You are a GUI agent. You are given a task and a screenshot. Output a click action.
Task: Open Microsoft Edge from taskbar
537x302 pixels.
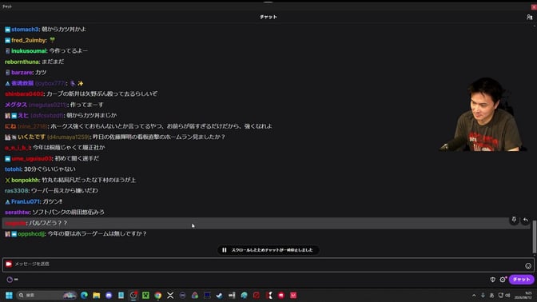tap(84, 295)
